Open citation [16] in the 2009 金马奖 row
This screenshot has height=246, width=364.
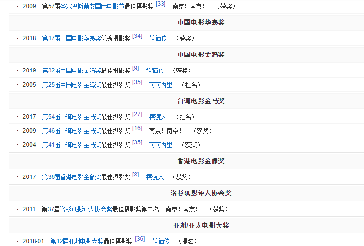(137, 128)
